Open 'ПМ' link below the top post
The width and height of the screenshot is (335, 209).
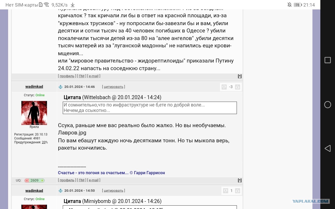82,76
